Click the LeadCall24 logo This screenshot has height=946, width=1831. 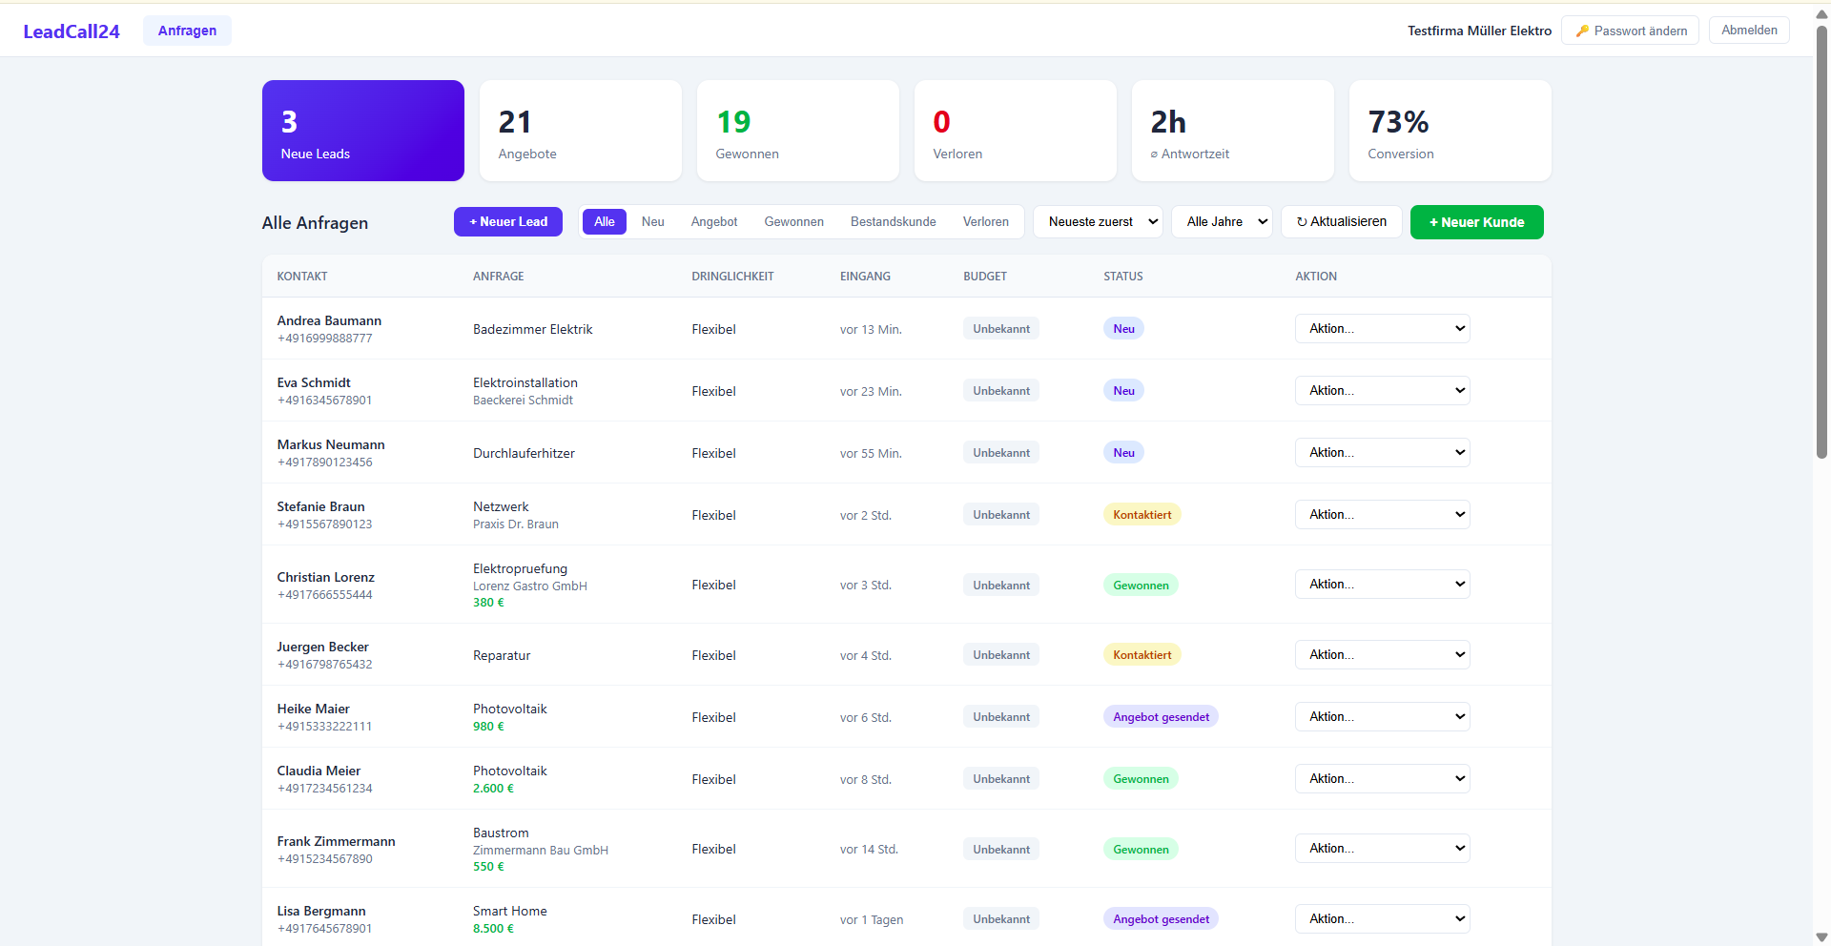coord(71,31)
